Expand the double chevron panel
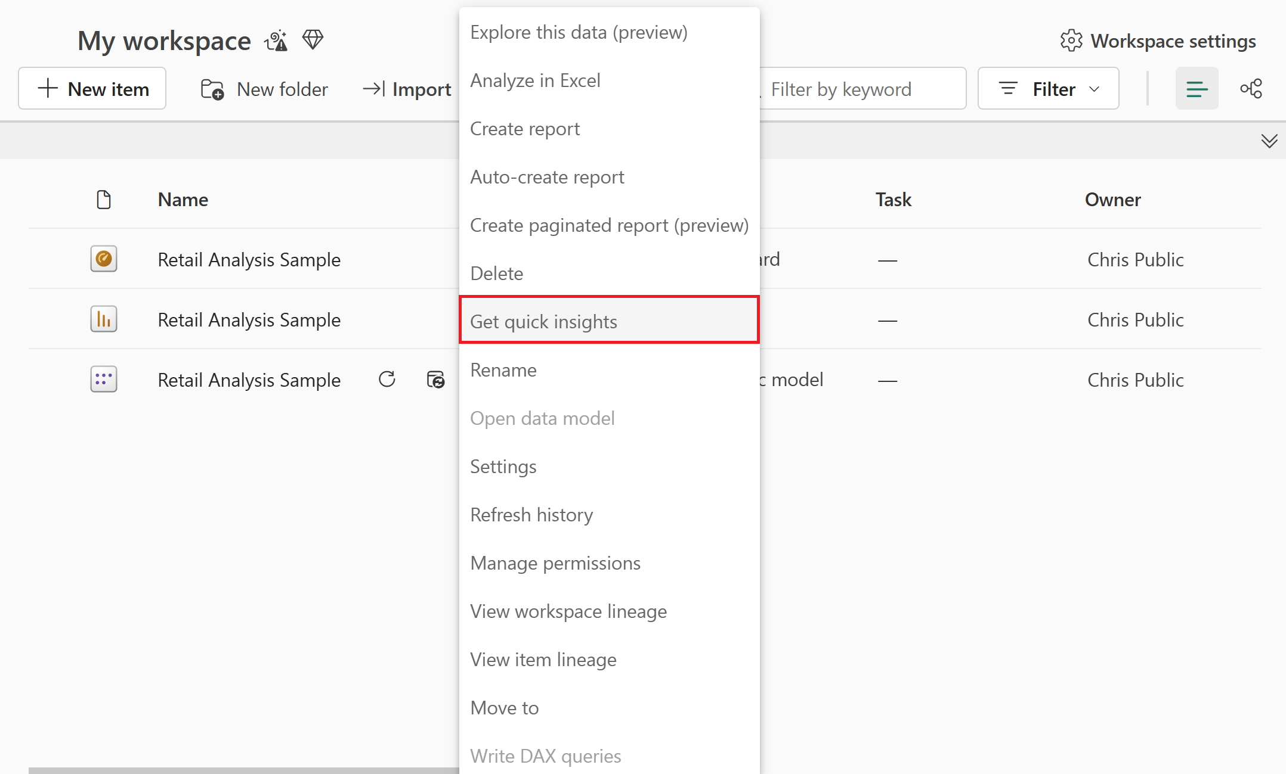This screenshot has height=774, width=1286. click(1269, 141)
